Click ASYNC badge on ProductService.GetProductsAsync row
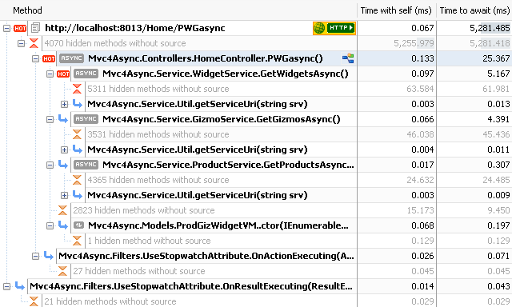This screenshot has width=512, height=307. pyautogui.click(x=86, y=165)
